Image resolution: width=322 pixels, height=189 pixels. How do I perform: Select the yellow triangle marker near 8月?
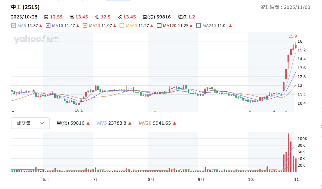(x=155, y=111)
